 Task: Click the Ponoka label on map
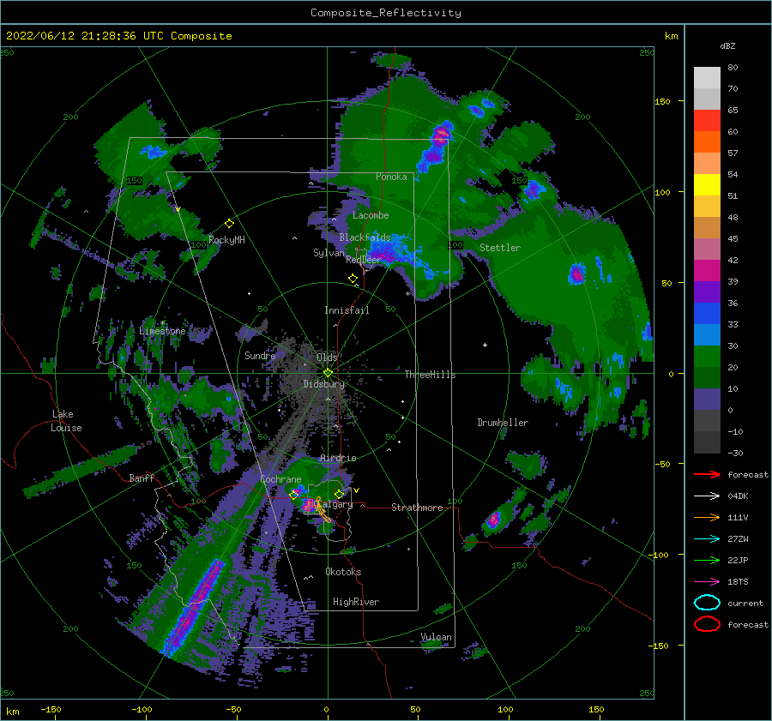click(391, 177)
